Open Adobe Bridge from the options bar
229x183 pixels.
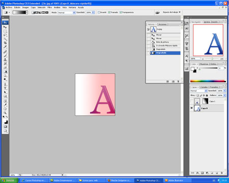[158, 12]
